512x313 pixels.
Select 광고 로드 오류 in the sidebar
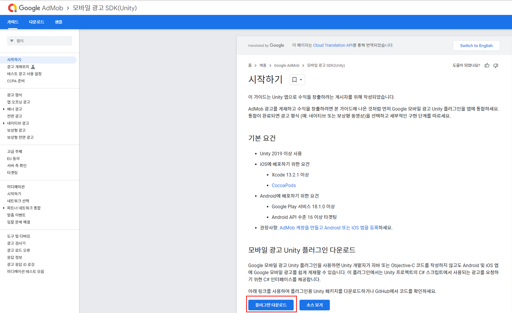[19, 250]
